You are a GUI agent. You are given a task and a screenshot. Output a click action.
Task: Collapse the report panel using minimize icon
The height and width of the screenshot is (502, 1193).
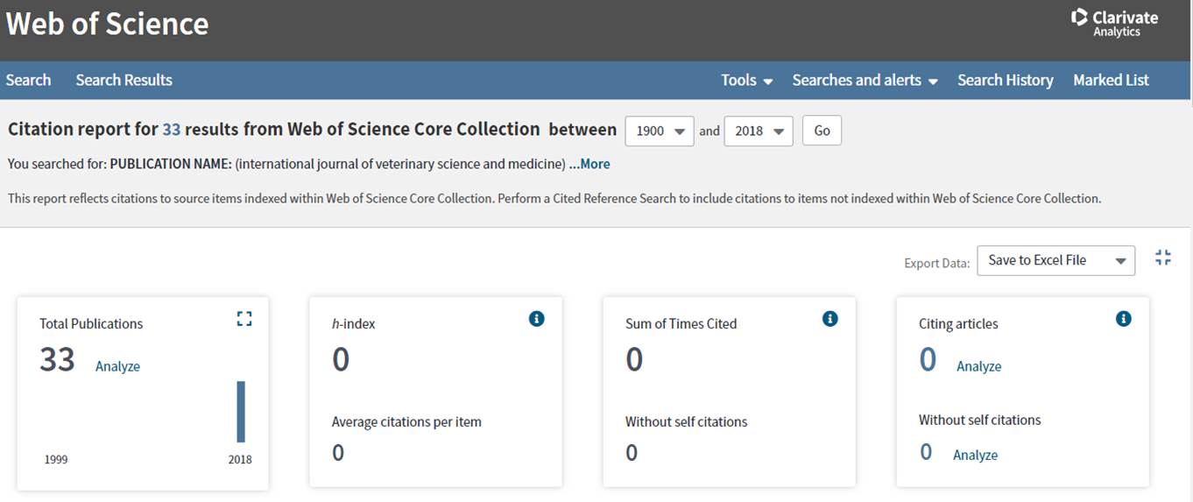pos(1162,258)
